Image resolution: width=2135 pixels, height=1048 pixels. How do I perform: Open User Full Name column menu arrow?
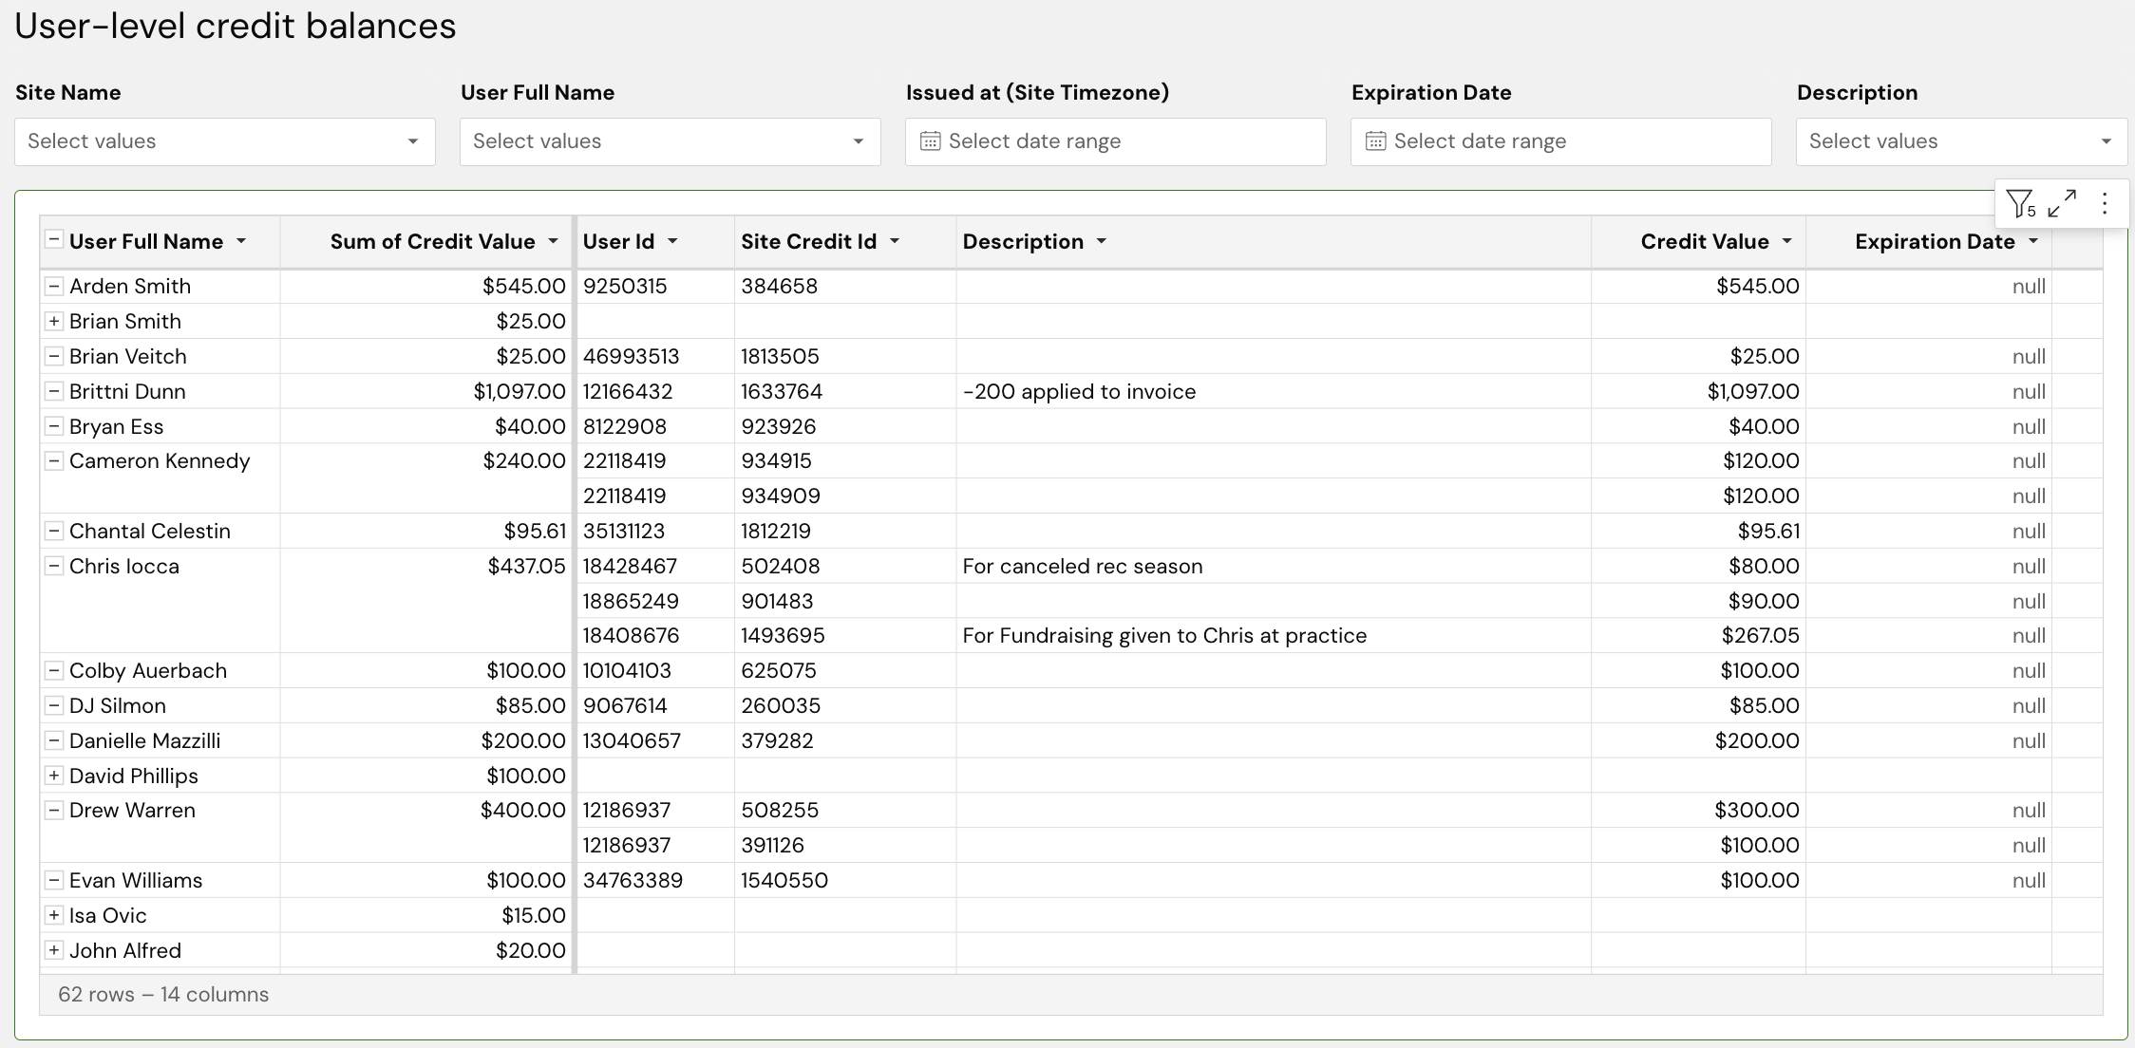pos(241,241)
